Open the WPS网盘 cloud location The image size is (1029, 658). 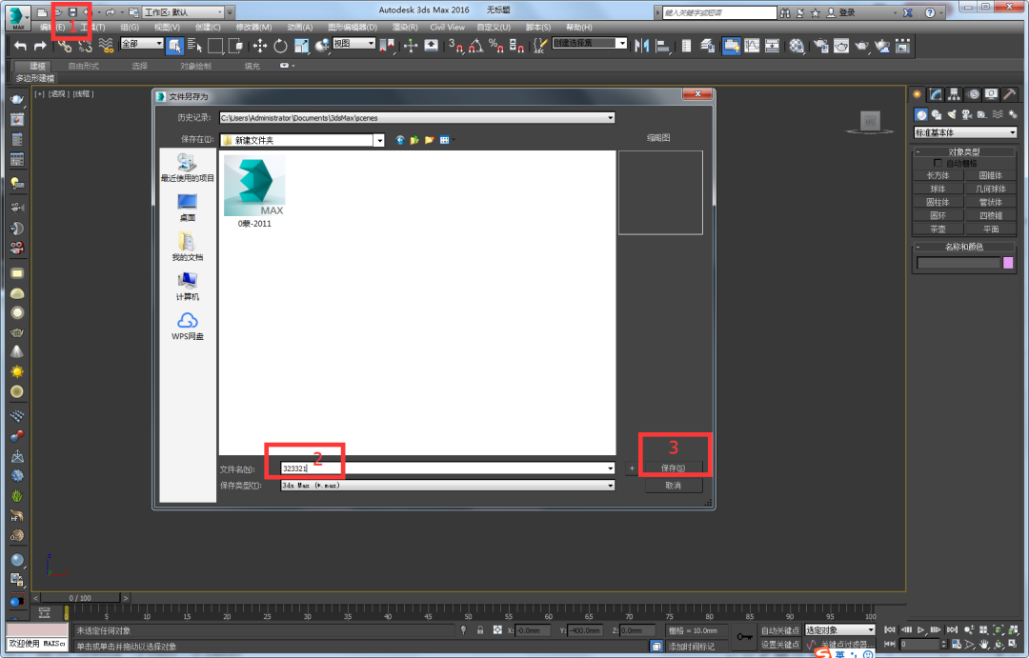click(188, 326)
